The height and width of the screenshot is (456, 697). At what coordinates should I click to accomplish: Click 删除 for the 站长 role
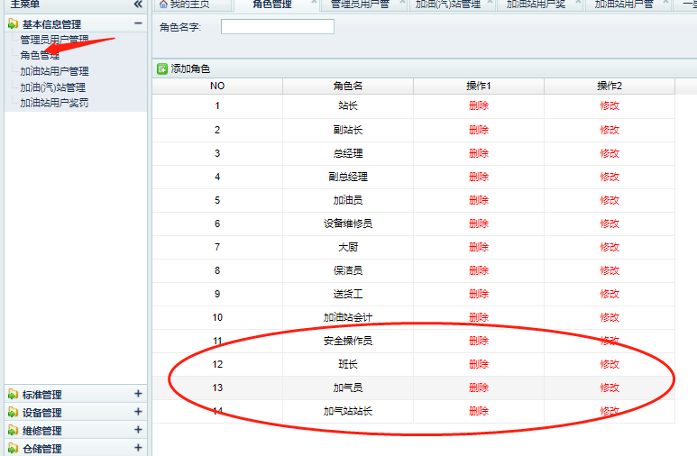click(x=479, y=105)
